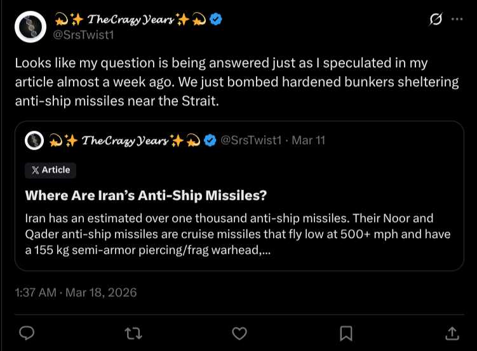The width and height of the screenshot is (477, 351).
Task: Bookmark this post
Action: coord(346,333)
